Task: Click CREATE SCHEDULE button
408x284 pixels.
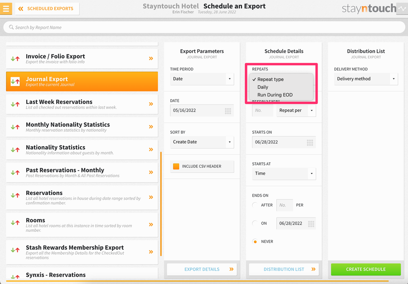Action: pyautogui.click(x=366, y=269)
